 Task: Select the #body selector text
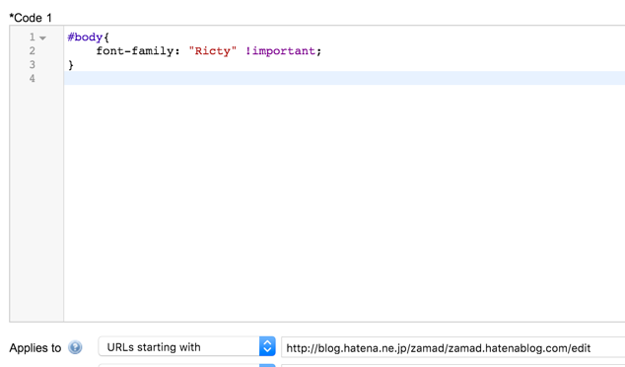tap(85, 37)
